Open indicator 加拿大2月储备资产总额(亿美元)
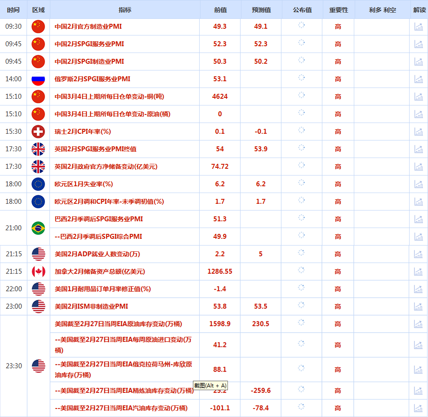The height and width of the screenshot is (417, 428). 100,272
